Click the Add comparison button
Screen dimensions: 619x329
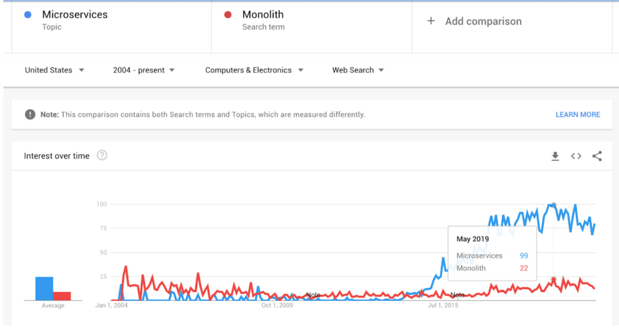474,21
